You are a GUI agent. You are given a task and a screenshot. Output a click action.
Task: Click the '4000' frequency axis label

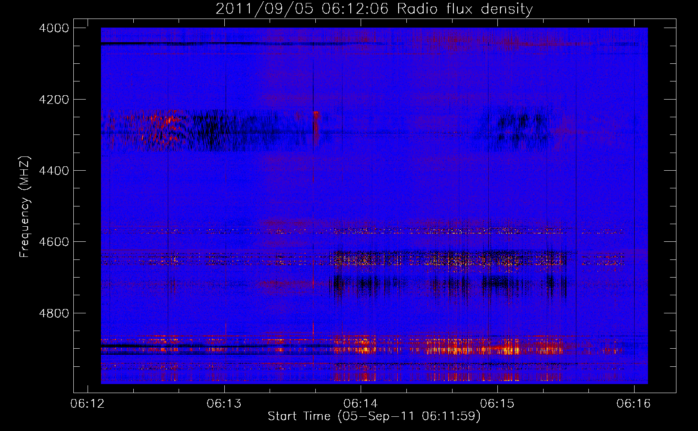pyautogui.click(x=54, y=28)
